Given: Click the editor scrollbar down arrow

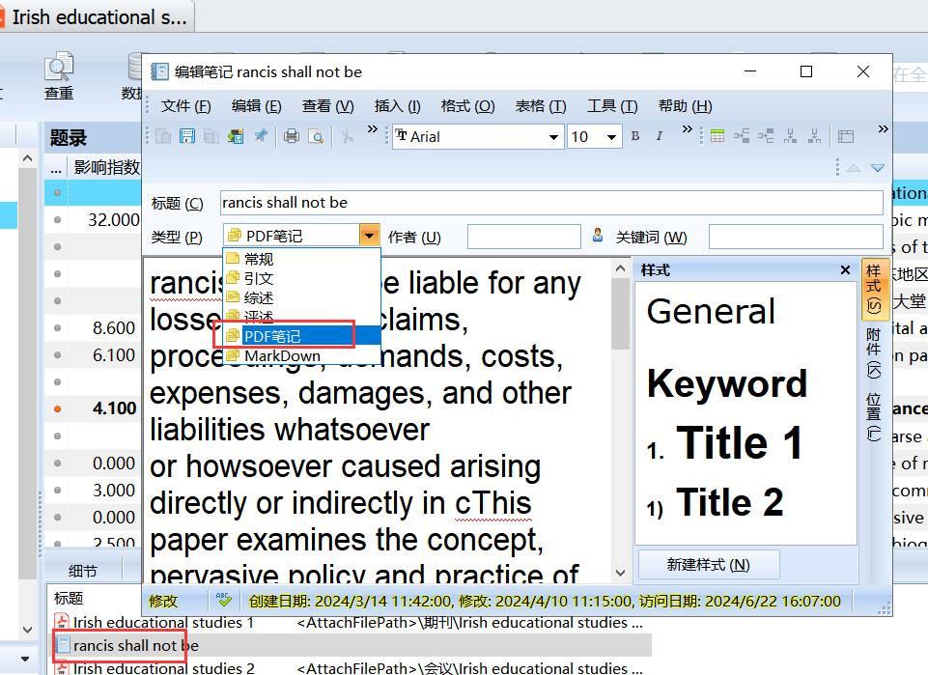Looking at the screenshot, I should (x=620, y=573).
